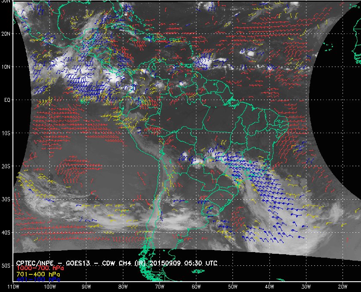The width and height of the screenshot is (361, 292).
Task: Click the 80W longitude label
Action: click(123, 287)
